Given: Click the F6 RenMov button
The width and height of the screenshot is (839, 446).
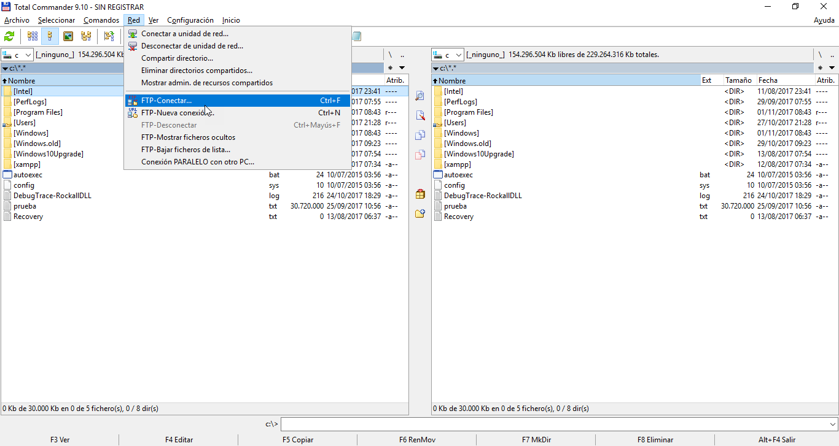Looking at the screenshot, I should pyautogui.click(x=417, y=440).
